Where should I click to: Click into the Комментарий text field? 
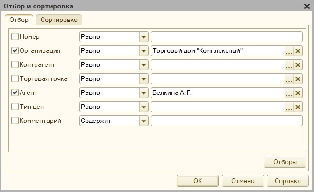pos(227,121)
